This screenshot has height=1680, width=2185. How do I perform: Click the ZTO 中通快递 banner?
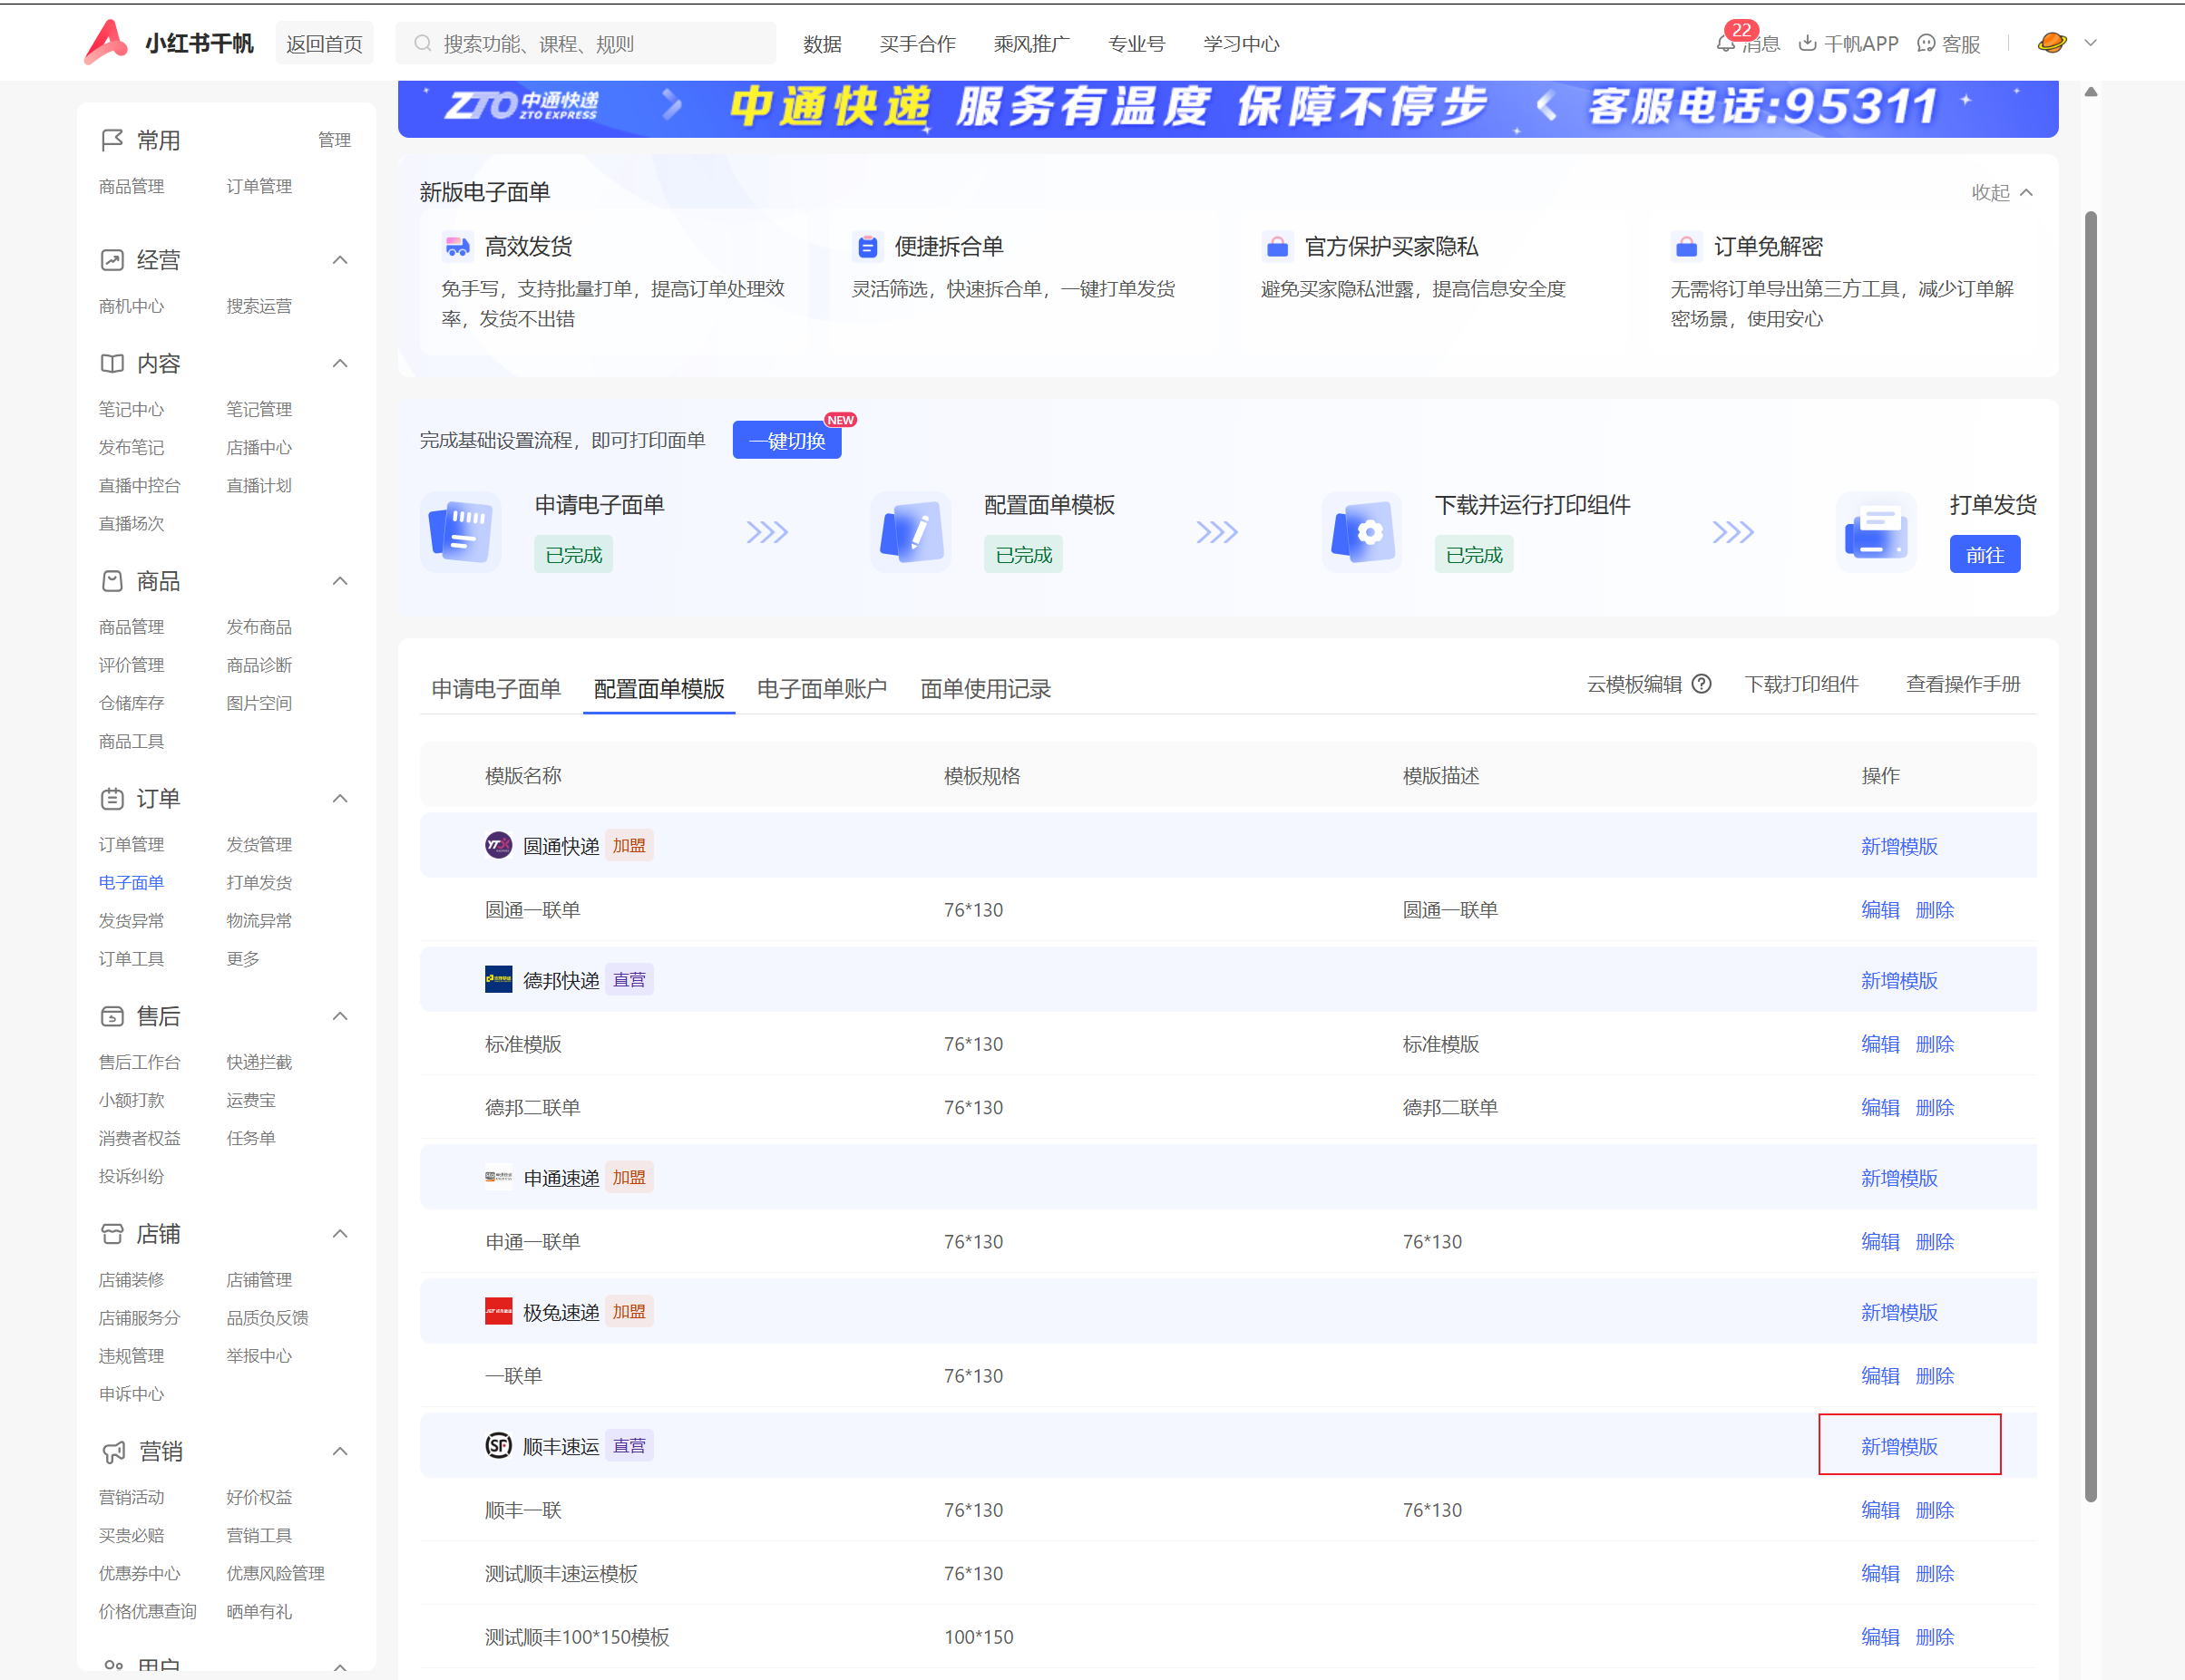click(1227, 107)
